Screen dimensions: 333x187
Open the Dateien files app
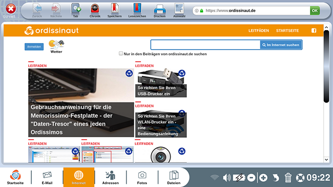click(x=174, y=177)
